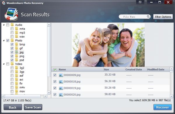Click the tree panel scroll down arrow
This screenshot has width=175, height=114.
[49, 92]
